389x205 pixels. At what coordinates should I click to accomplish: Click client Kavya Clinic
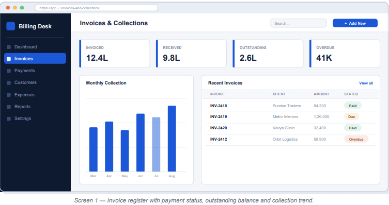pyautogui.click(x=283, y=128)
